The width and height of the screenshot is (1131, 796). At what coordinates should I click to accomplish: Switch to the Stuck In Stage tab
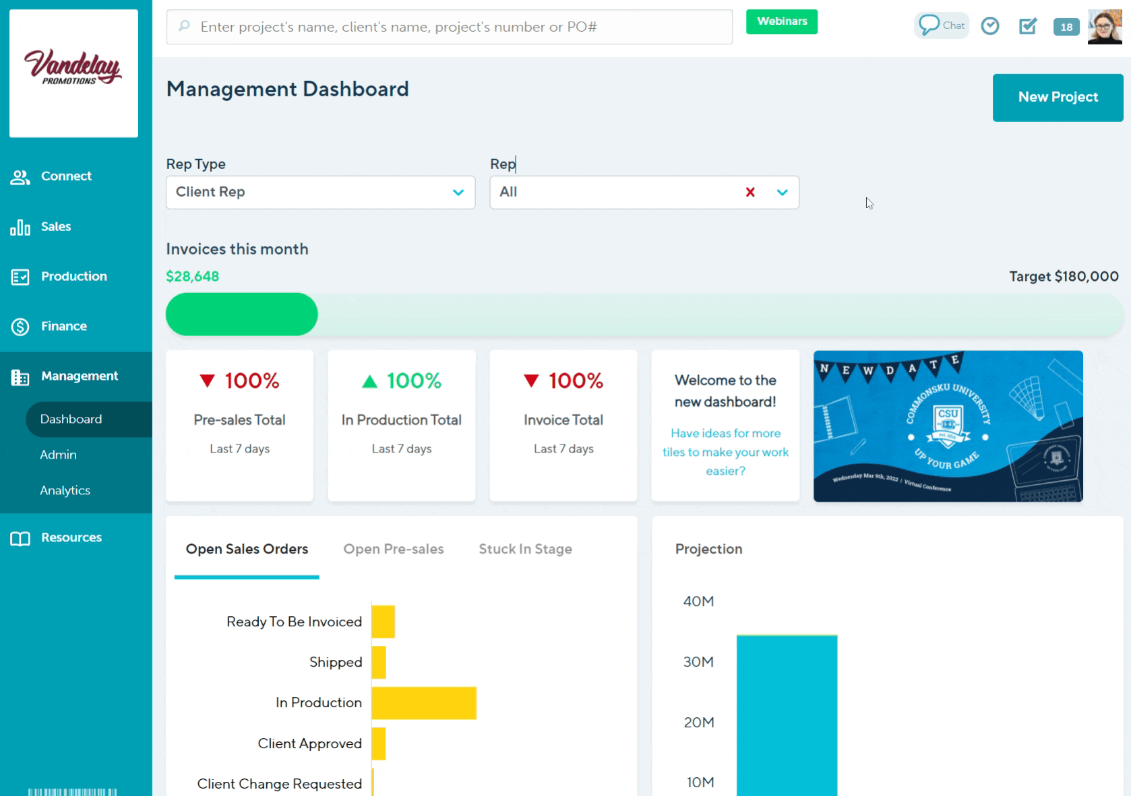(525, 550)
